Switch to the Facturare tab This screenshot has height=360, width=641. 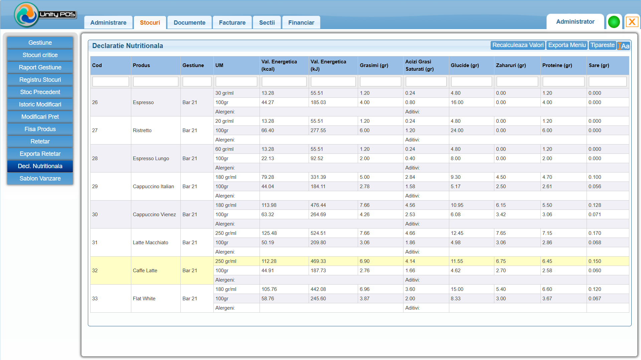click(232, 23)
